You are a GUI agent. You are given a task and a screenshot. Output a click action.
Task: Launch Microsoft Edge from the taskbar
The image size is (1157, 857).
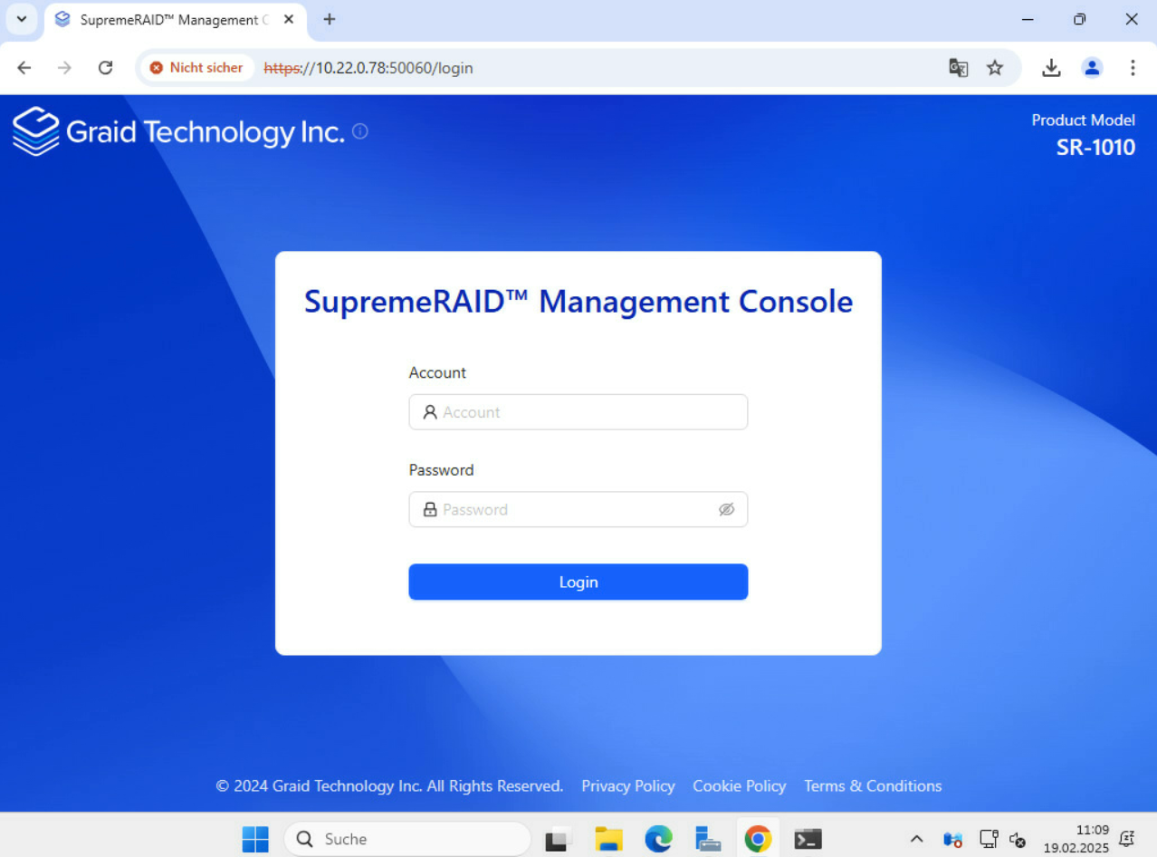coord(658,839)
